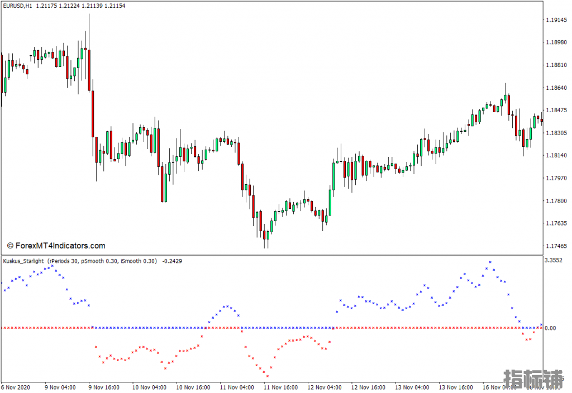Select the 1.19145 price axis label
This screenshot has height=393, width=572.
pos(556,20)
